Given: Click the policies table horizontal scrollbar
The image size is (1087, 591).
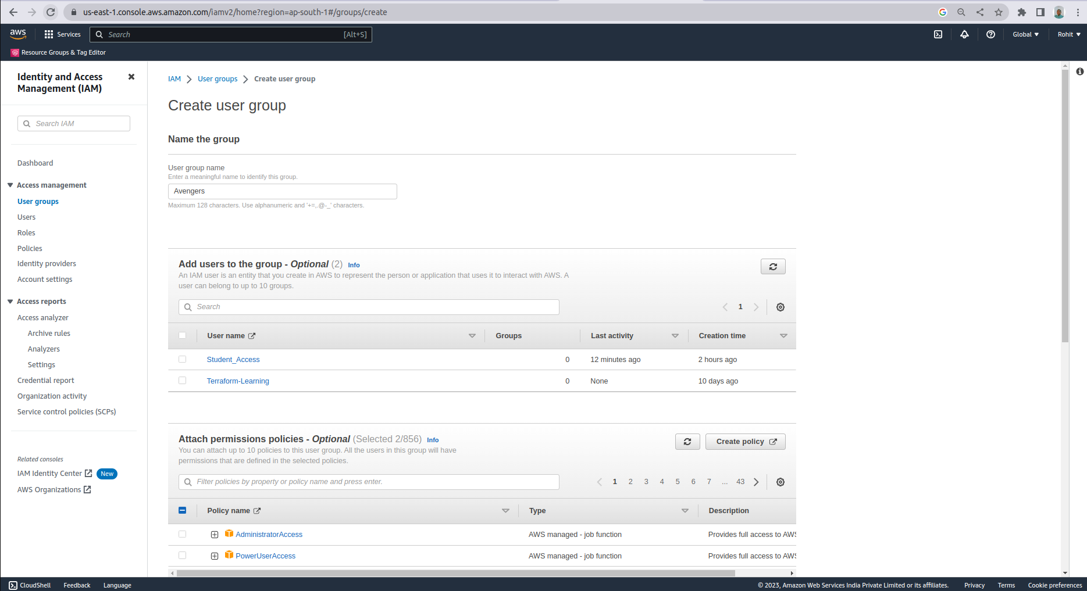Looking at the screenshot, I should [x=455, y=573].
